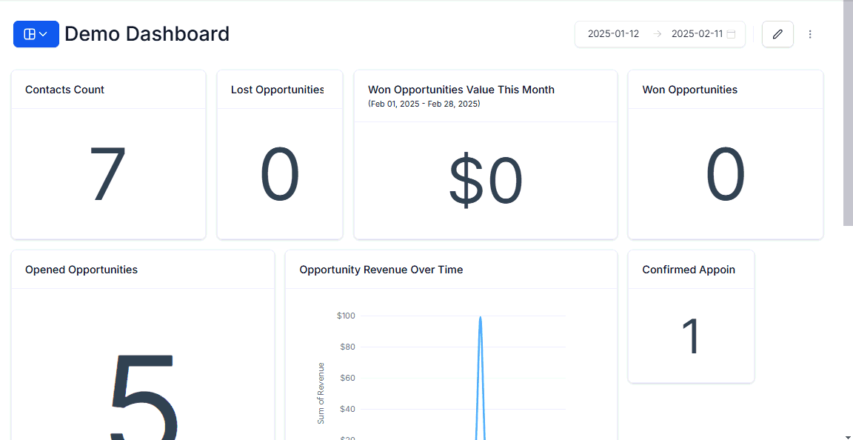Select the Contacts Count widget title
Screen dimensions: 853x440
[64, 90]
